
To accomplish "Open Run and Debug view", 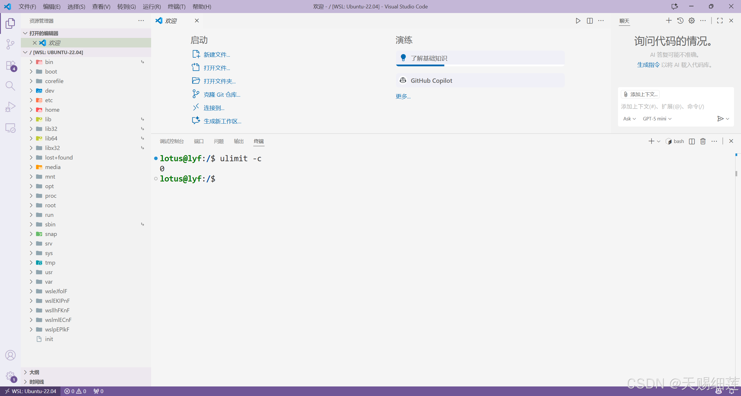I will [10, 107].
